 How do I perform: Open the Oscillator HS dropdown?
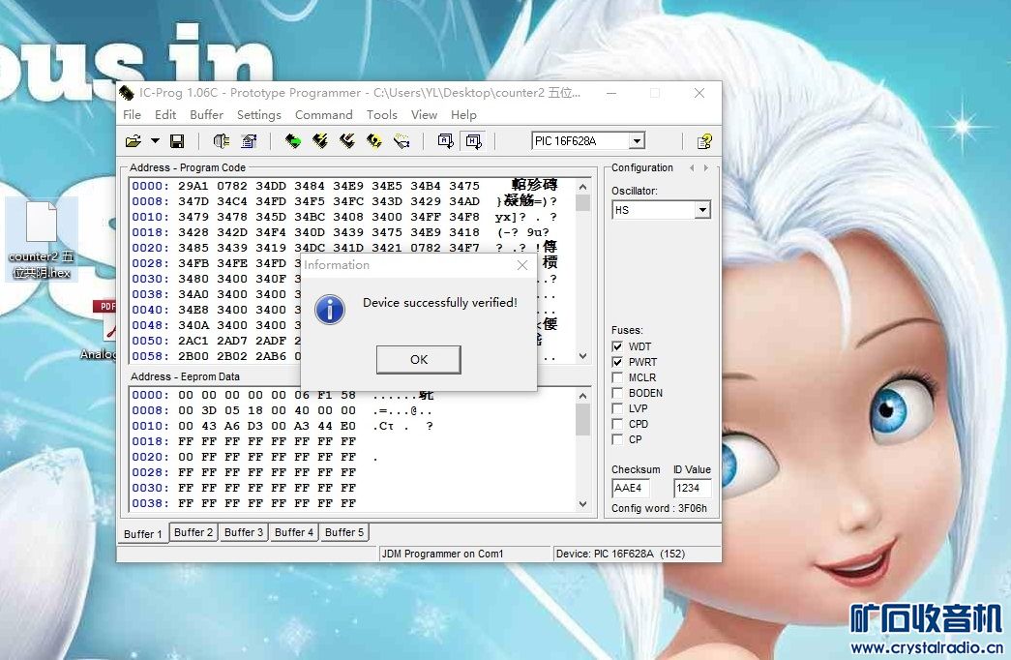702,210
